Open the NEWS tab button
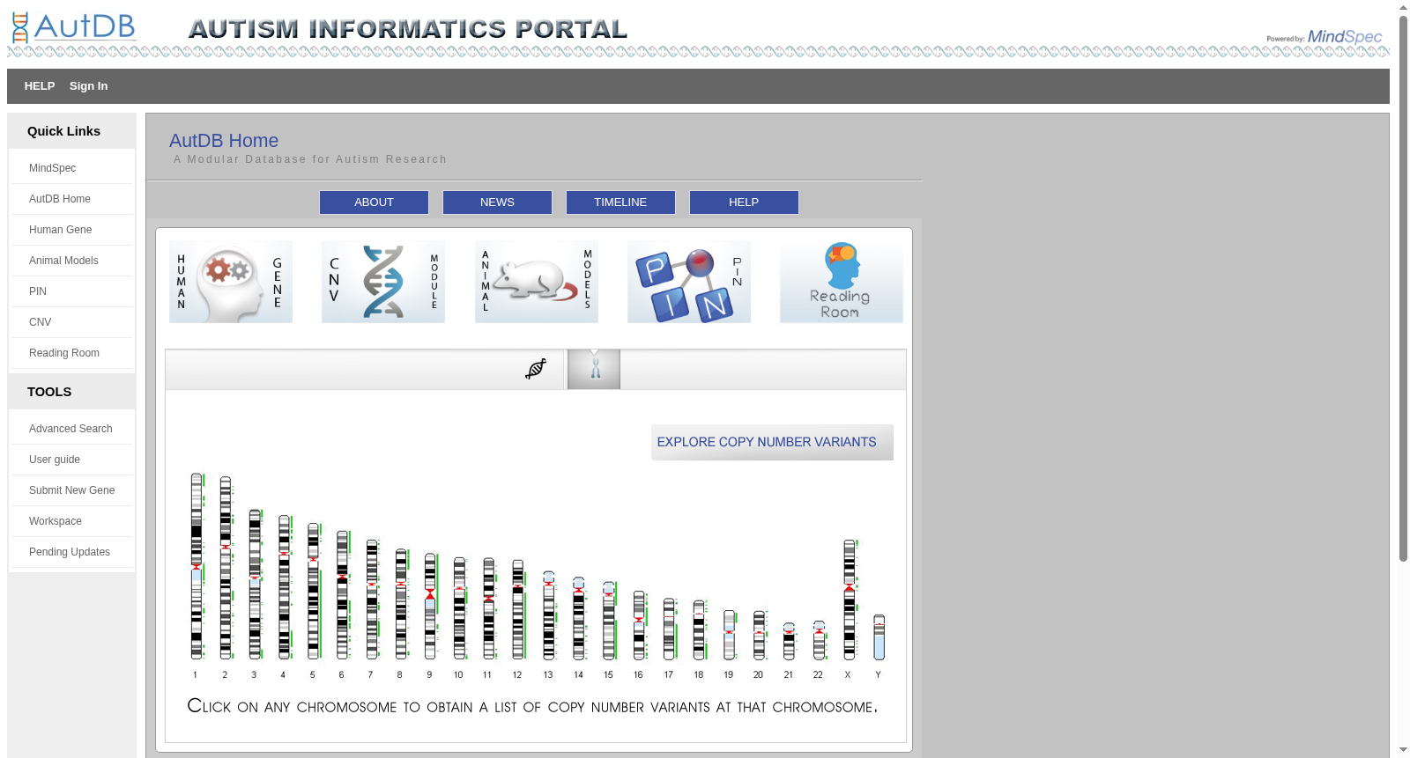 [497, 202]
